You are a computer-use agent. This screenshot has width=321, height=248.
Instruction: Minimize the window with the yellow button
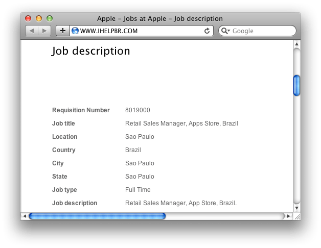(x=39, y=18)
